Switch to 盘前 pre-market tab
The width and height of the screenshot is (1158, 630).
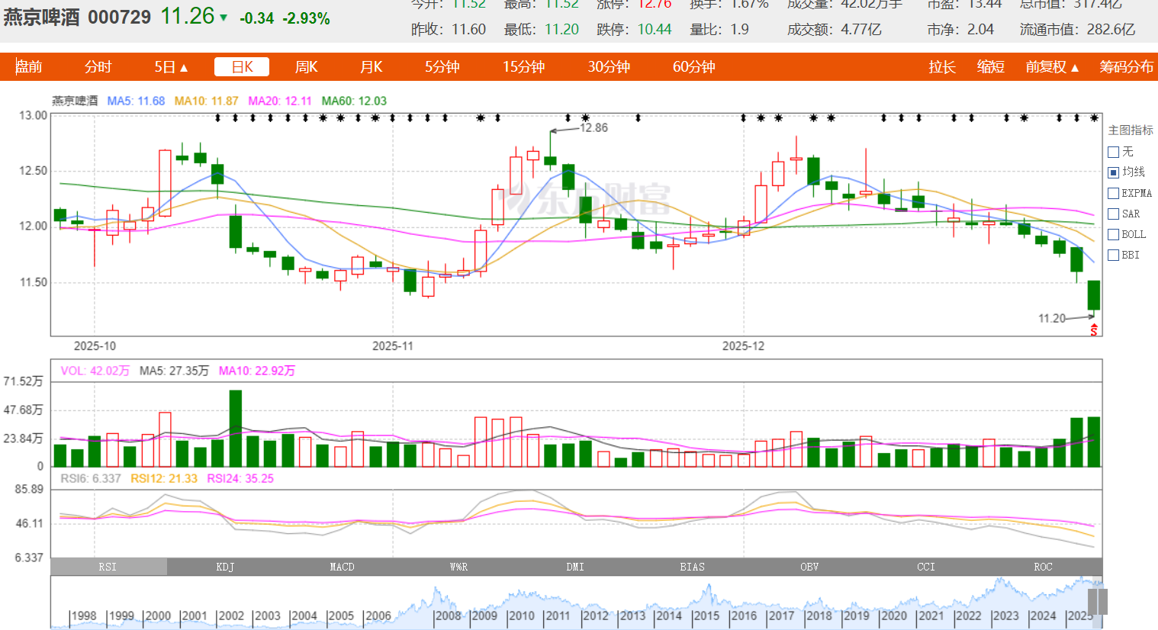(29, 67)
